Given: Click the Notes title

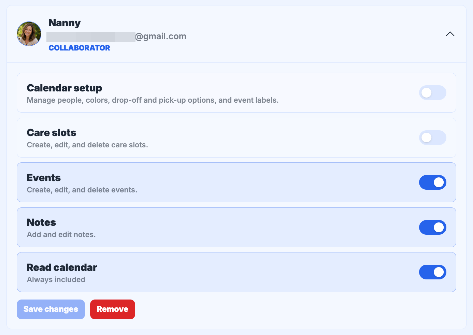Looking at the screenshot, I should [41, 222].
